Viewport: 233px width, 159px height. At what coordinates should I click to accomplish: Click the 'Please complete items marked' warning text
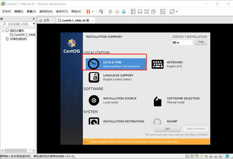(x=134, y=142)
